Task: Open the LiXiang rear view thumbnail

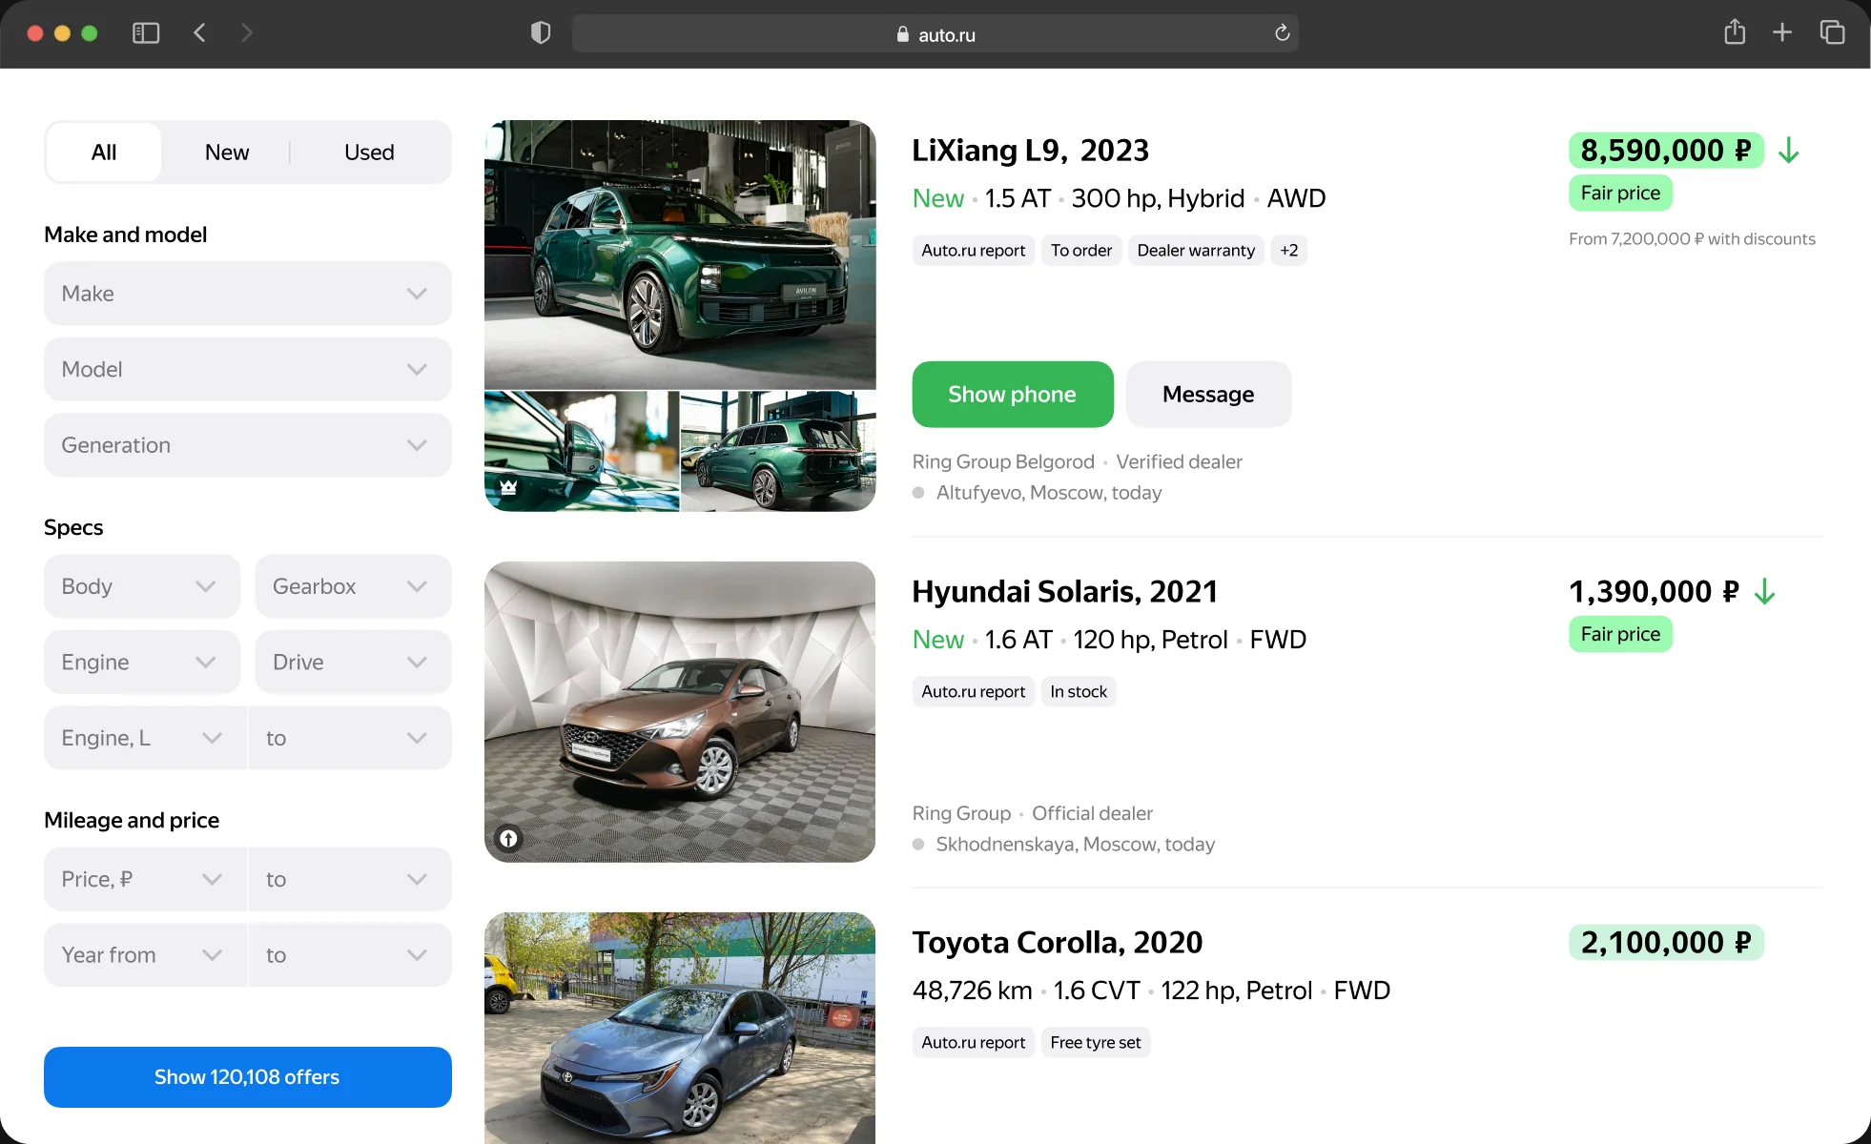Action: coord(778,452)
